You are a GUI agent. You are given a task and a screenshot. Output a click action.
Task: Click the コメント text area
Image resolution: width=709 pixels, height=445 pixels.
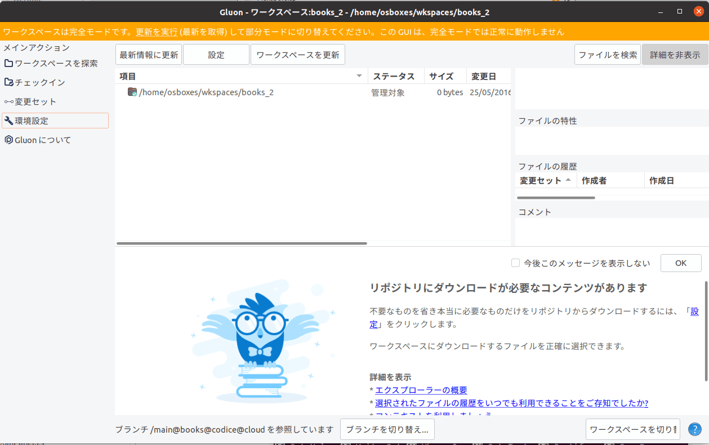pos(612,232)
